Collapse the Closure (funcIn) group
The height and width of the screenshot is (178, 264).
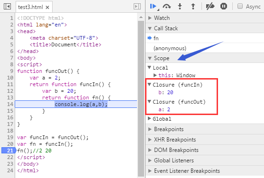(x=149, y=84)
